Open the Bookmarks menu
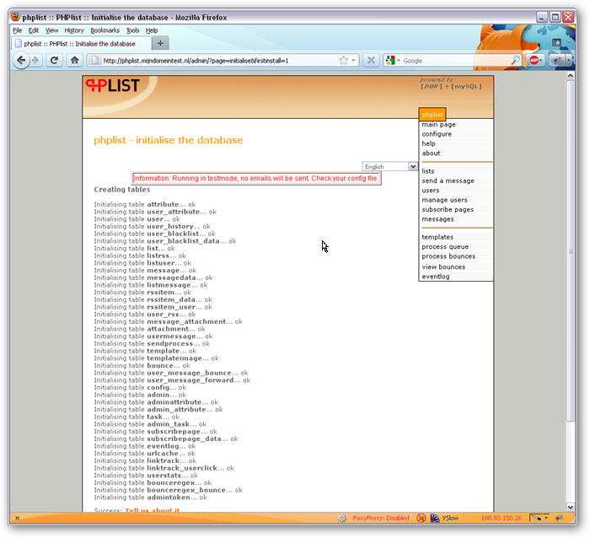 pyautogui.click(x=105, y=30)
